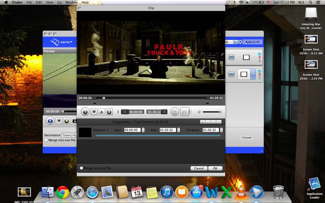The height and width of the screenshot is (203, 325).
Task: Click the last segment list toolbar button
Action: pyautogui.click(x=219, y=122)
